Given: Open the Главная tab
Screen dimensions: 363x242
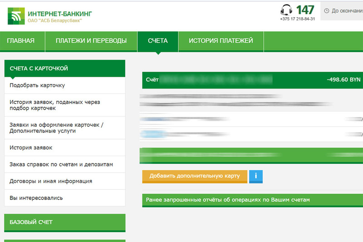Looking at the screenshot, I should pyautogui.click(x=21, y=41).
